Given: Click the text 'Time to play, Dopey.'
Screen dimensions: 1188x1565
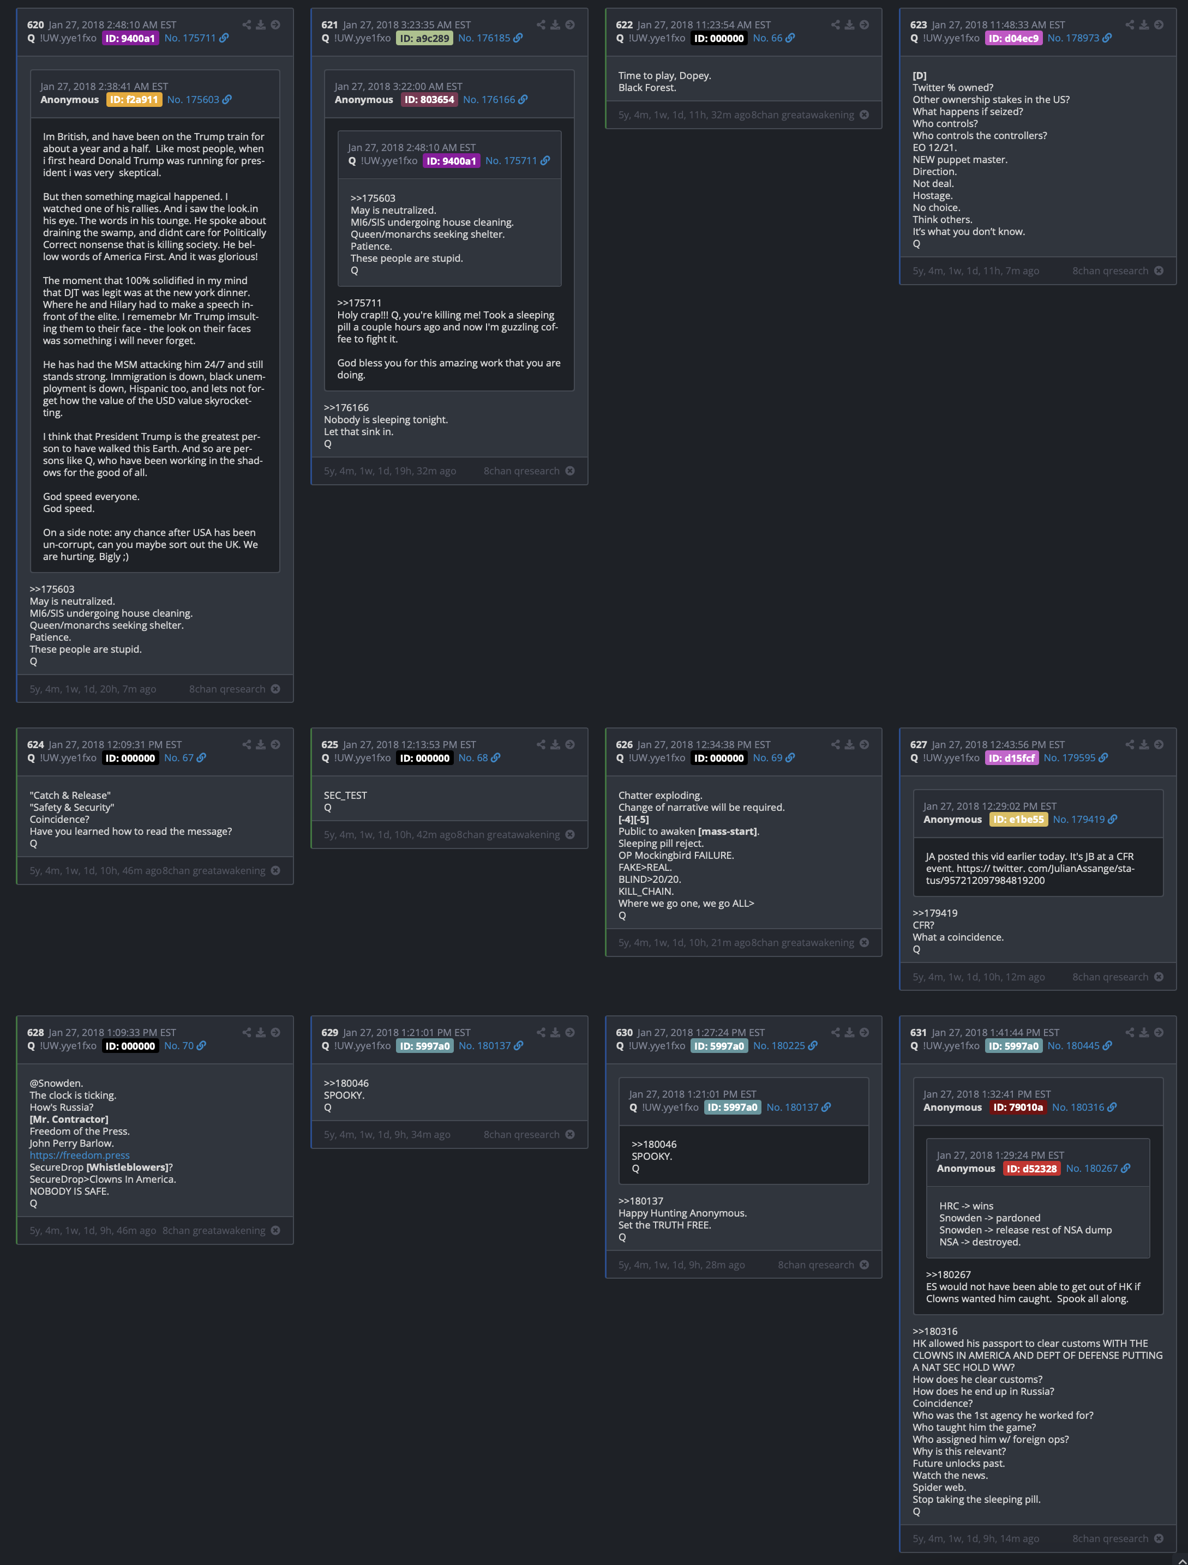Looking at the screenshot, I should (x=664, y=76).
